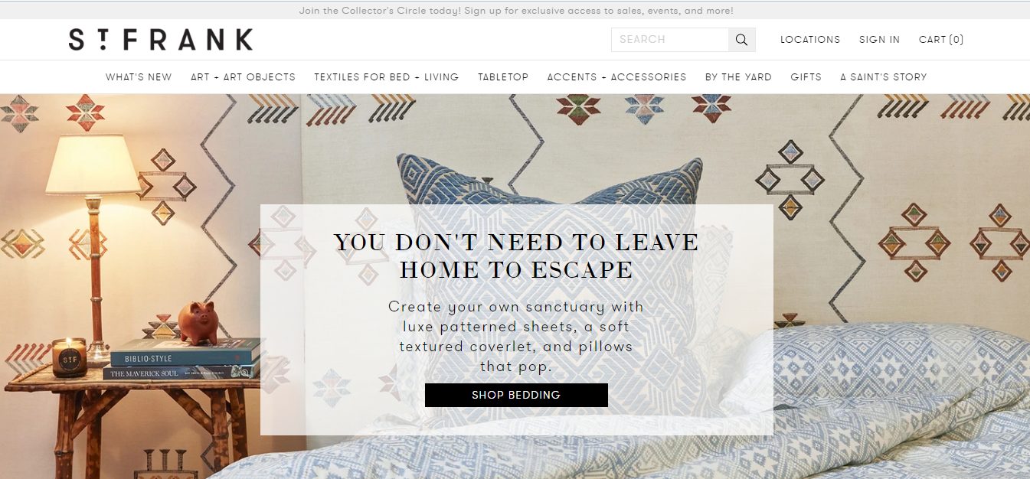Open the Locations page
1030x479 pixels.
coord(810,40)
